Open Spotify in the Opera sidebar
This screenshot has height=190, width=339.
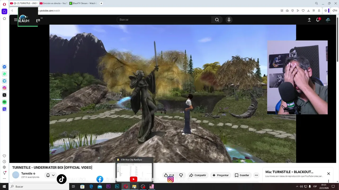[4, 102]
